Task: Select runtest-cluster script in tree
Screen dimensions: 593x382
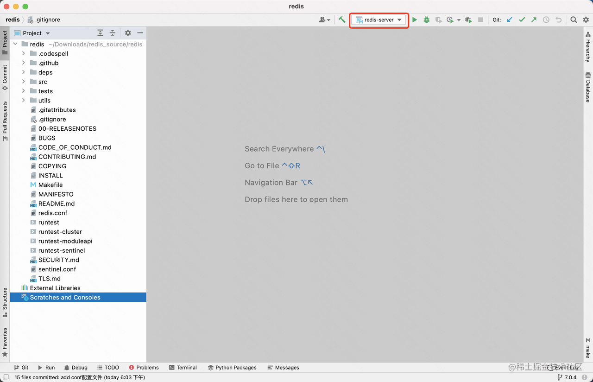Action: [60, 231]
